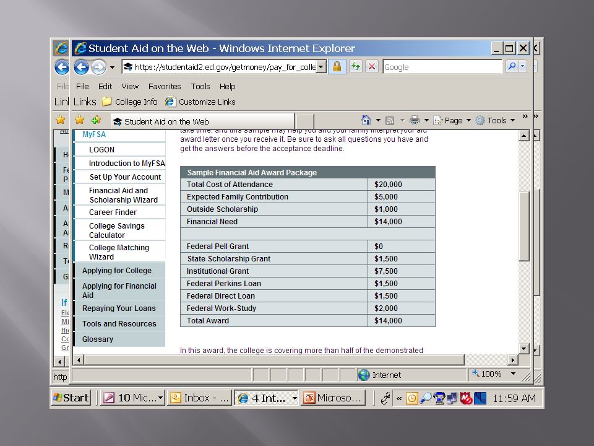Switch to the 4 Int... Explorer taskbar group
The width and height of the screenshot is (594, 446).
click(266, 398)
